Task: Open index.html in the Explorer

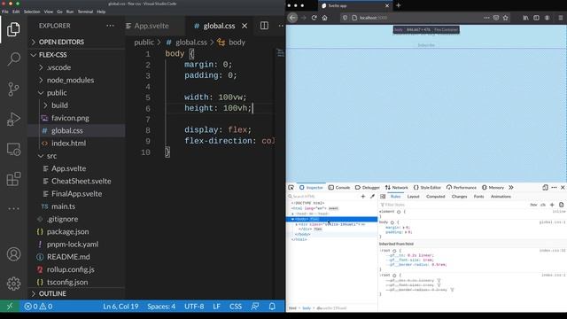Action: tap(69, 144)
